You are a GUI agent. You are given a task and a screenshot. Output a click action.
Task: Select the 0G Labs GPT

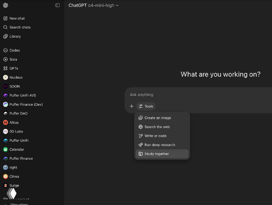(x=16, y=131)
